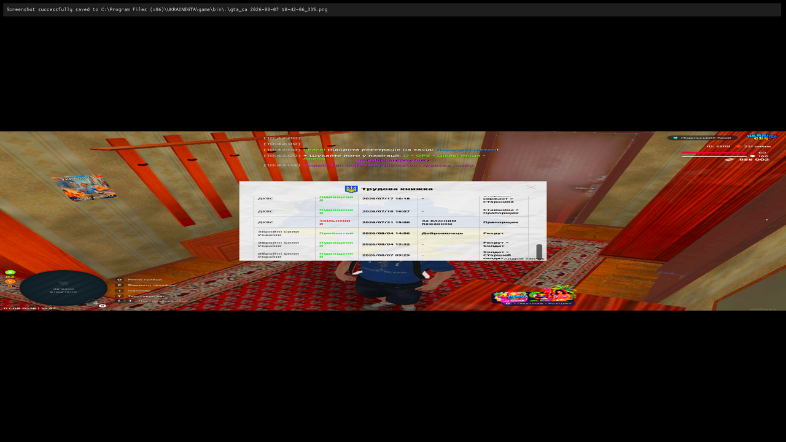The width and height of the screenshot is (786, 442).
Task: Click the circular minimap showing Зв'язок втрачено
Action: (x=63, y=288)
